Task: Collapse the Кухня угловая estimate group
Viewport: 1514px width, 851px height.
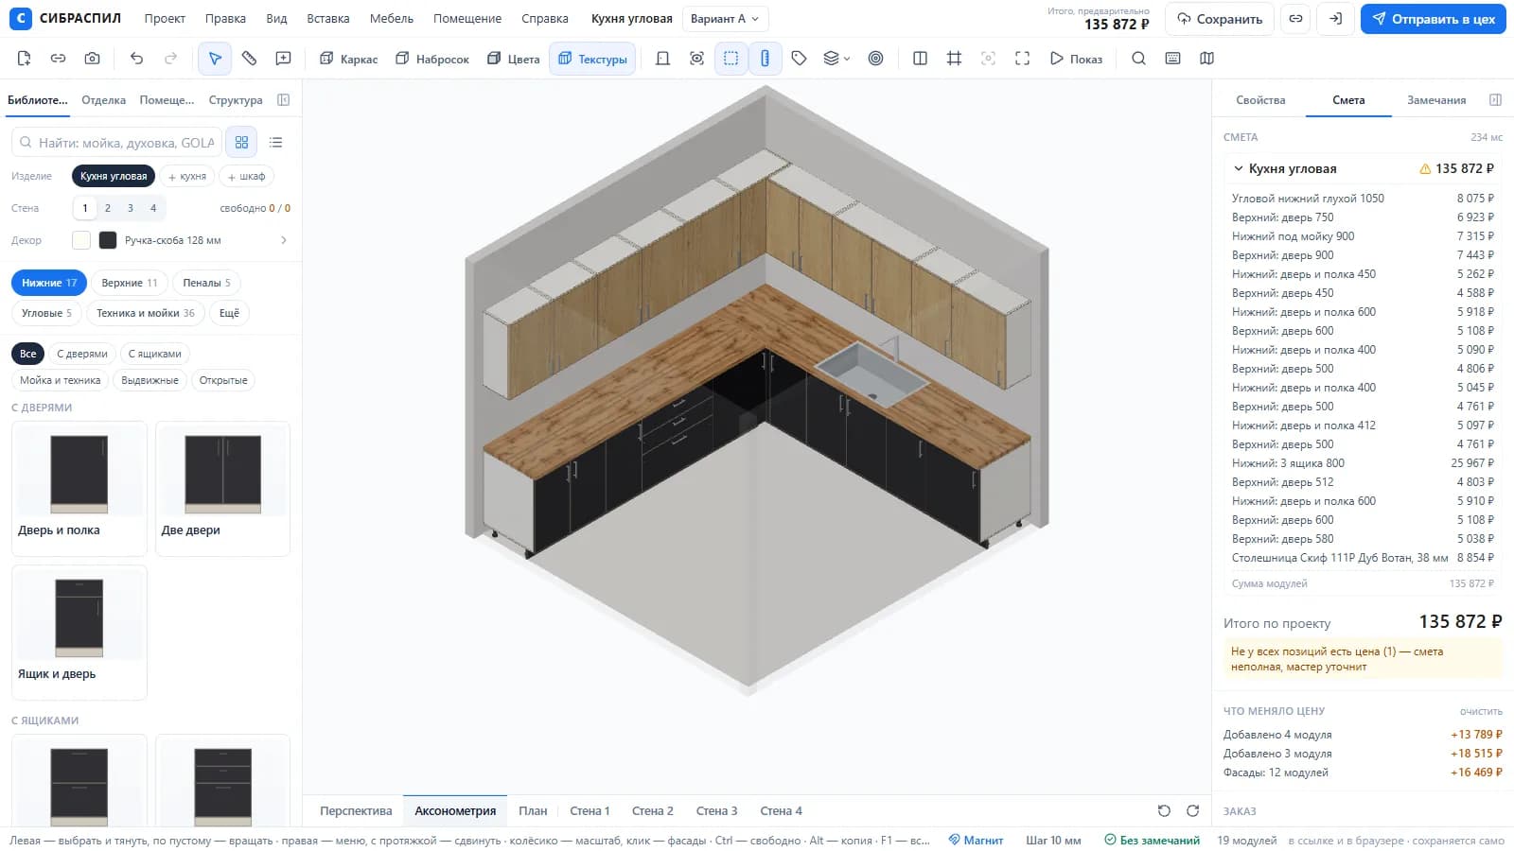Action: pos(1239,169)
